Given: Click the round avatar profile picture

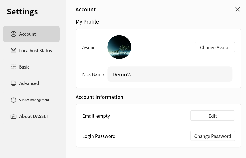Looking at the screenshot, I should (x=119, y=47).
